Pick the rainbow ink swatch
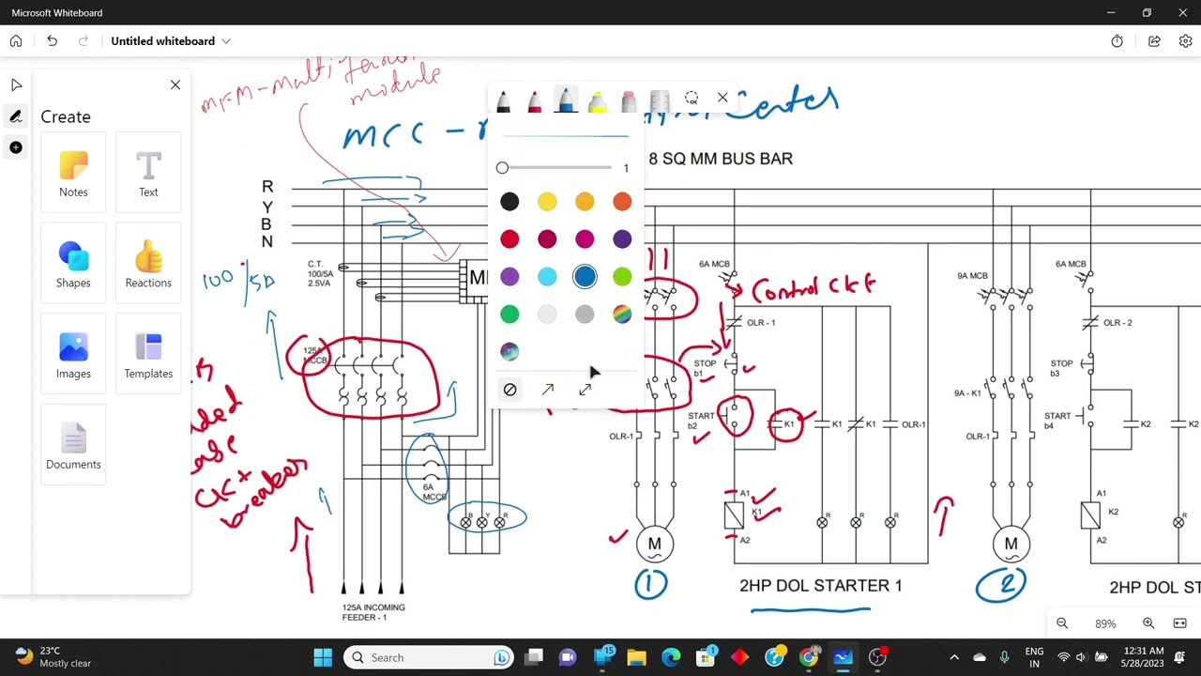 (622, 315)
